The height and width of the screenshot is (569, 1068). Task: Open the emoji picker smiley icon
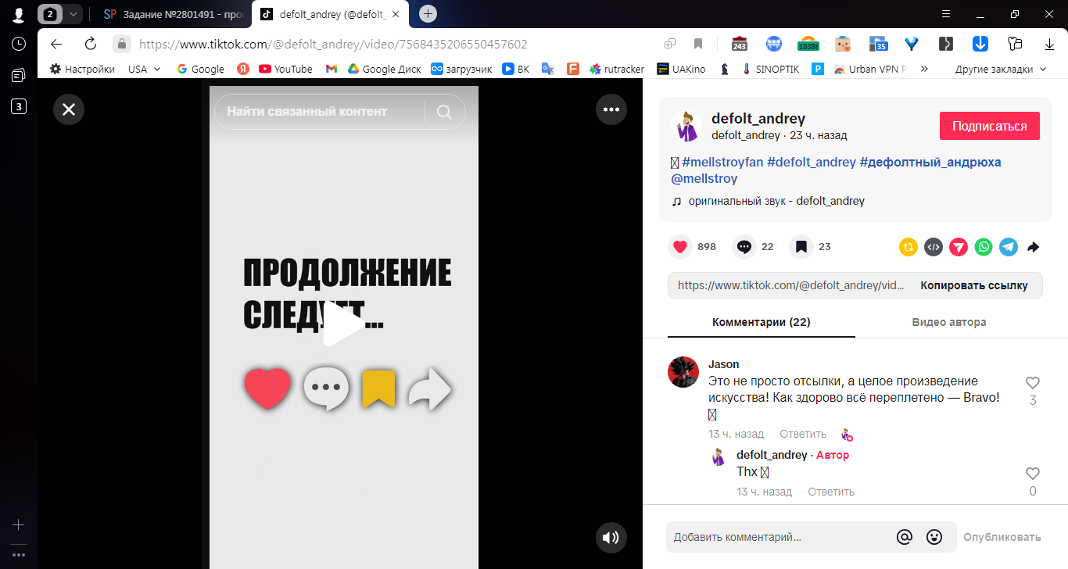coord(934,537)
